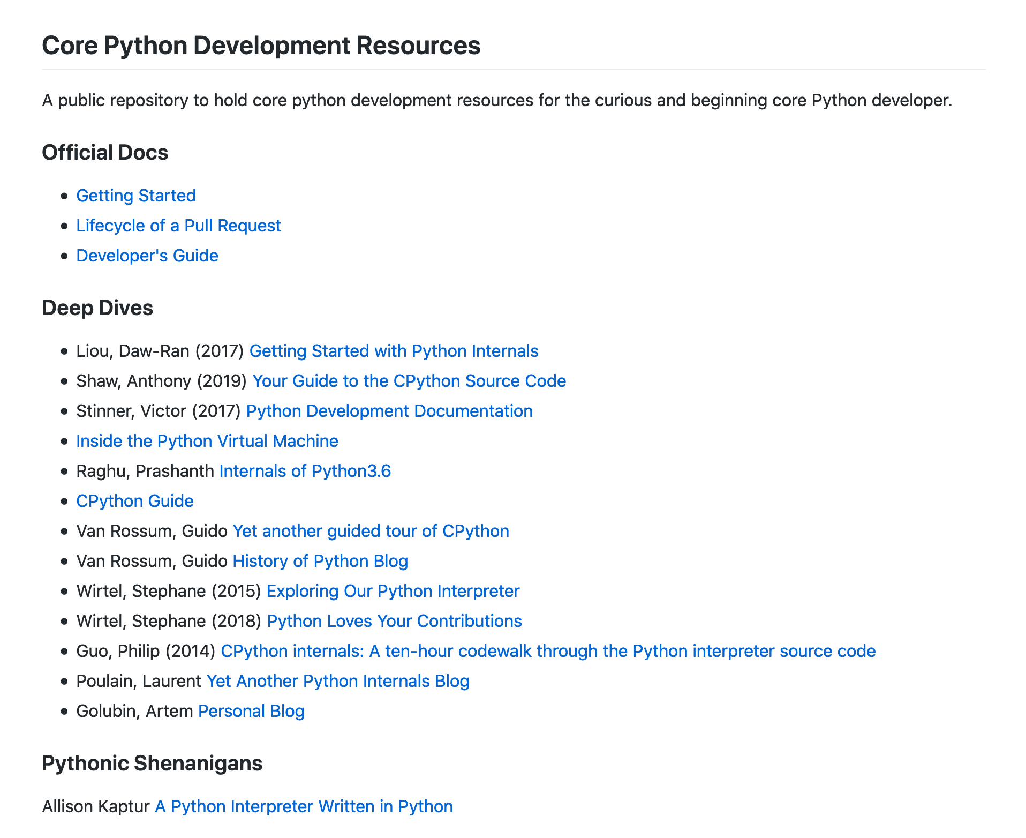1026x838 pixels.
Task: Visit the History of Python Blog
Action: (x=320, y=561)
